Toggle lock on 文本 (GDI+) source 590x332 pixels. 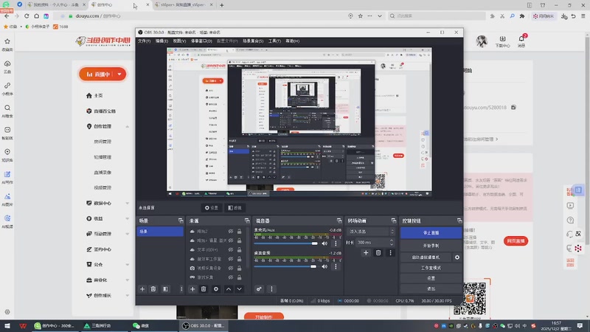[x=239, y=250]
